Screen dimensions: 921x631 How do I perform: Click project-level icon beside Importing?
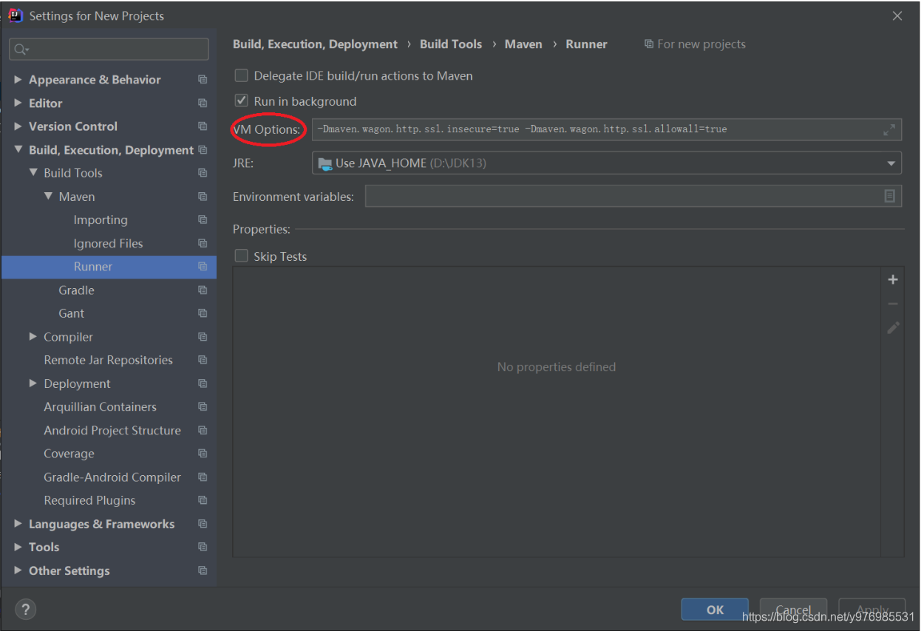(203, 220)
